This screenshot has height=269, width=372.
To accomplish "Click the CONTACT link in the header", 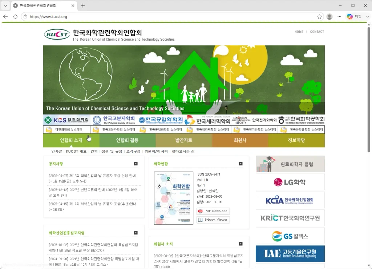I will [x=317, y=32].
